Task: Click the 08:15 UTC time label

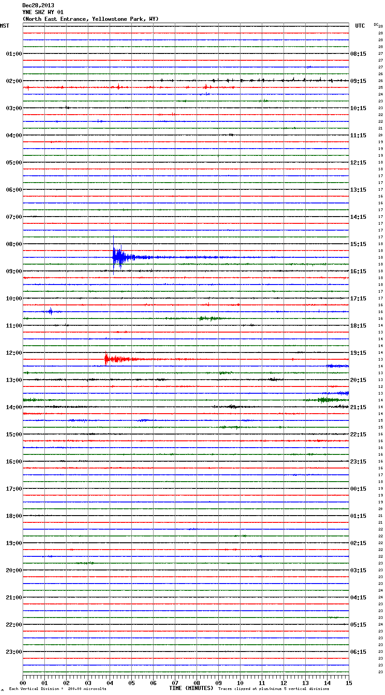Action: coord(358,54)
